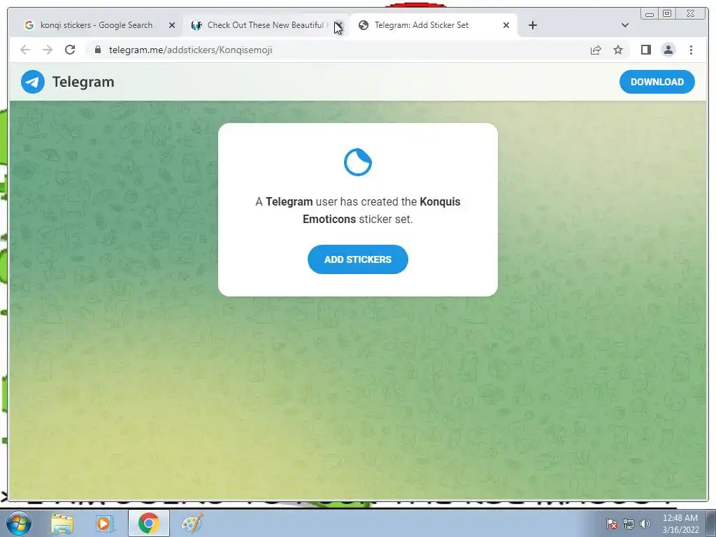Close the Telegram: Add Sticker Set tab
The width and height of the screenshot is (716, 537).
coord(506,25)
